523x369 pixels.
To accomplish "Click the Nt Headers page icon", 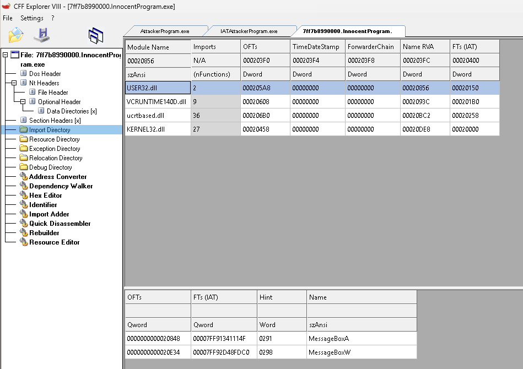I will pos(23,82).
